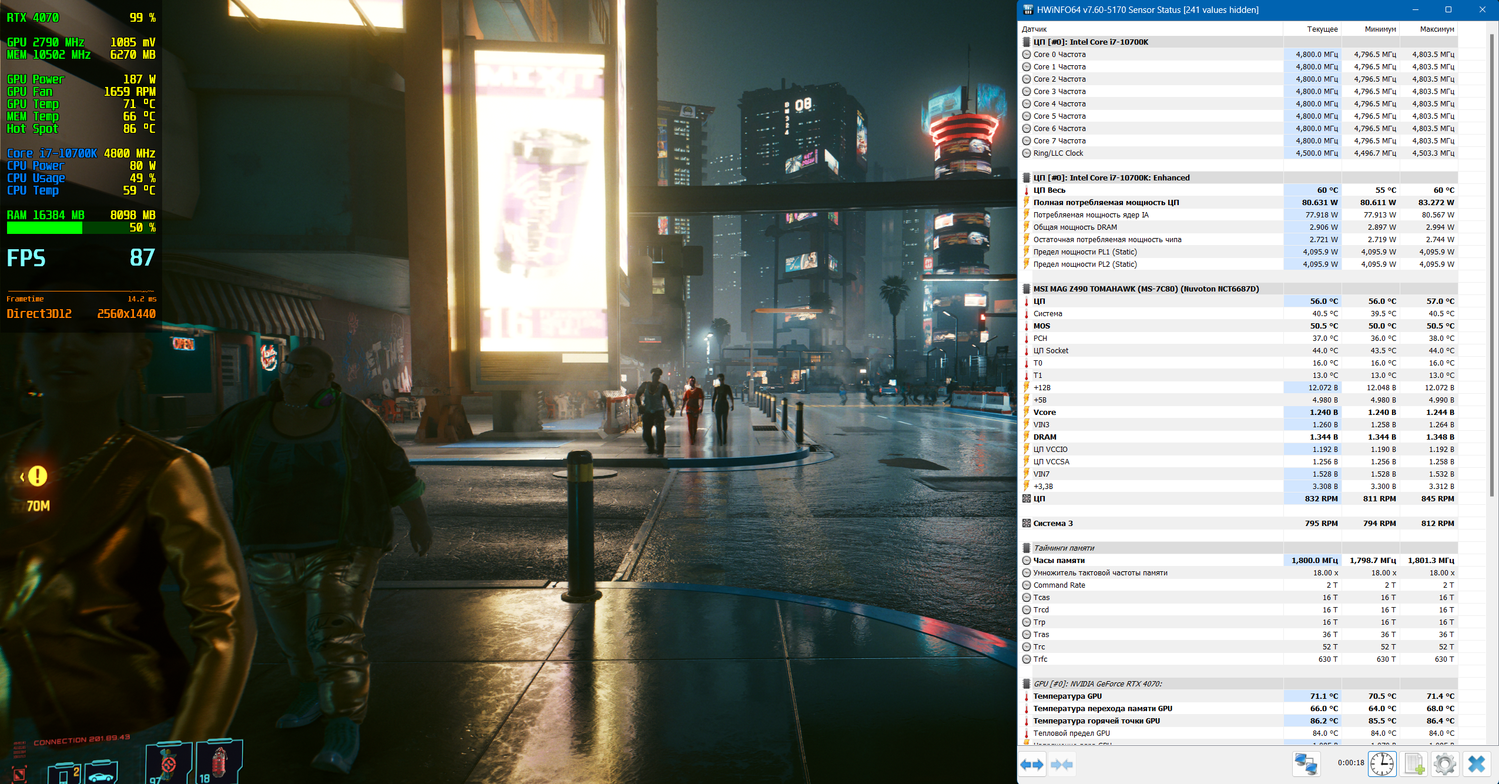
Task: Select the ЦП [#0]: Intel Core i7-10700K: Enhanced header
Action: [x=1238, y=177]
